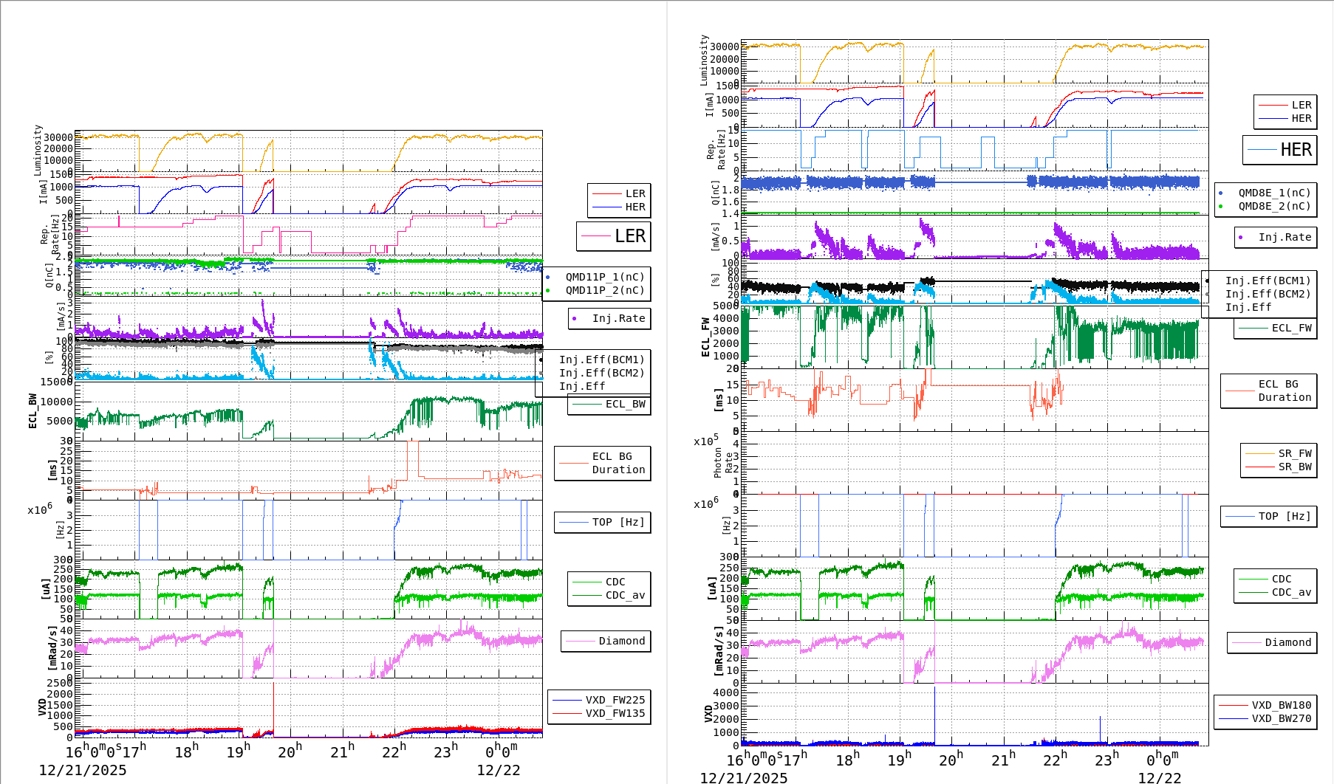Click the Luminosity axis label in HER plot
1334x784 pixels.
(x=704, y=60)
